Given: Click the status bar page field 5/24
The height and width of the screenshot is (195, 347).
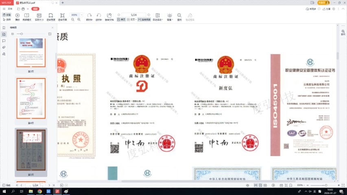Looking at the screenshot, I should click(x=35, y=185).
